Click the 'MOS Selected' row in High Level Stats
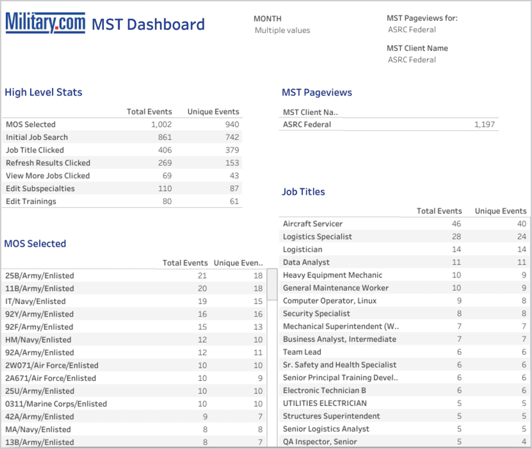This screenshot has height=449, width=532. pos(122,124)
